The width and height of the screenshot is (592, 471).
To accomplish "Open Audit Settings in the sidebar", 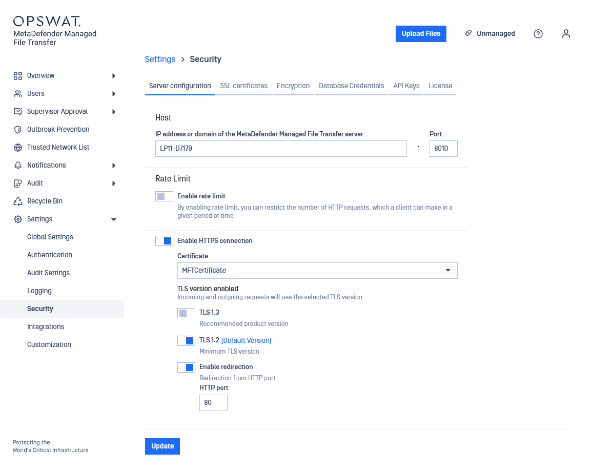I will point(48,273).
